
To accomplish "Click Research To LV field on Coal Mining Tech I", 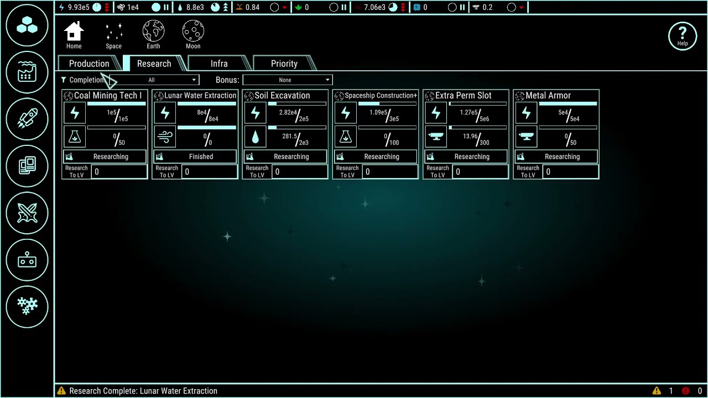I will (x=119, y=172).
